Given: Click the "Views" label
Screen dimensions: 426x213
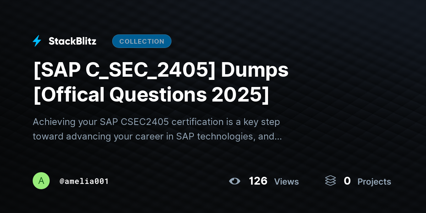Looking at the screenshot, I should coord(286,182).
